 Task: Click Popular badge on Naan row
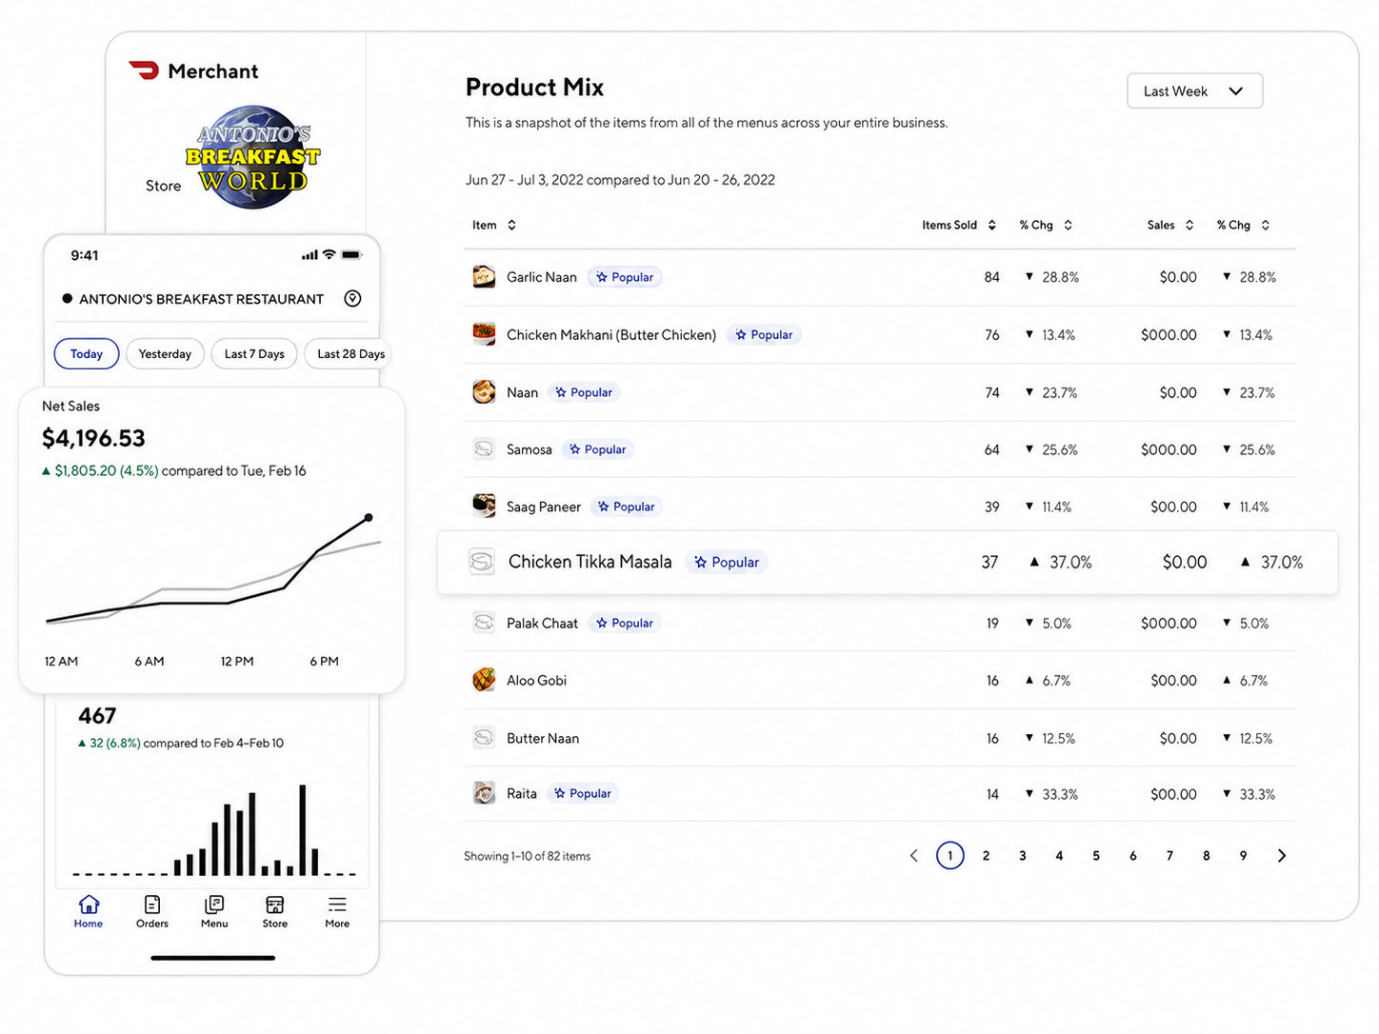click(584, 392)
